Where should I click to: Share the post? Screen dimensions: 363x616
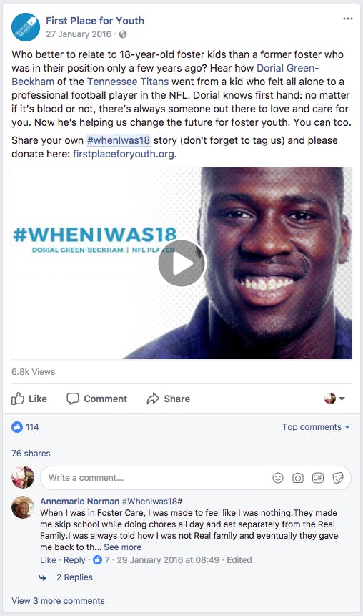pos(168,399)
